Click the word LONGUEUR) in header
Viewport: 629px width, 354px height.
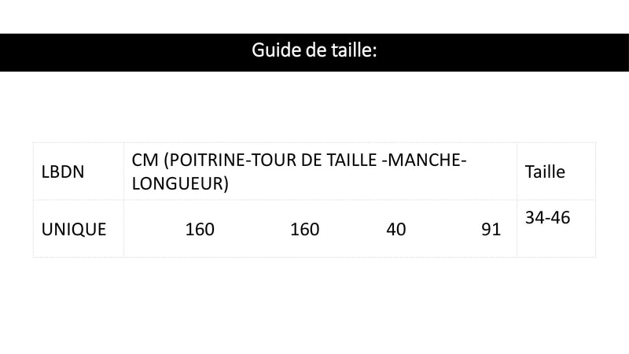(180, 183)
